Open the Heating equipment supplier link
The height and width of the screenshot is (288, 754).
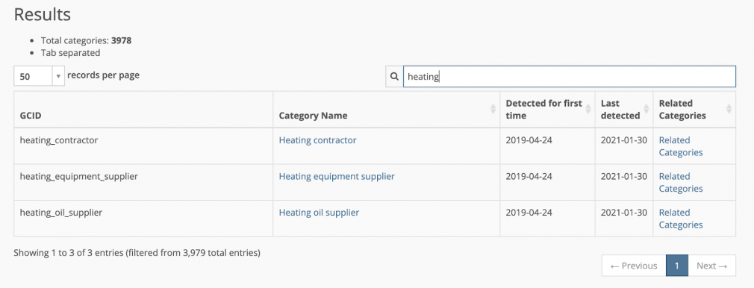point(337,176)
